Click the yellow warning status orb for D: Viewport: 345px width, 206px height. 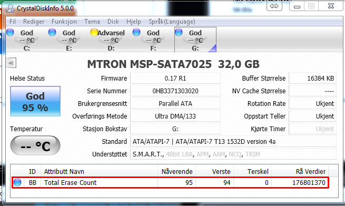tap(94, 32)
